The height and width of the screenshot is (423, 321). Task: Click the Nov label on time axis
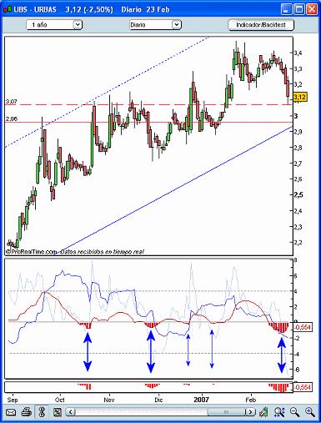coord(109,400)
